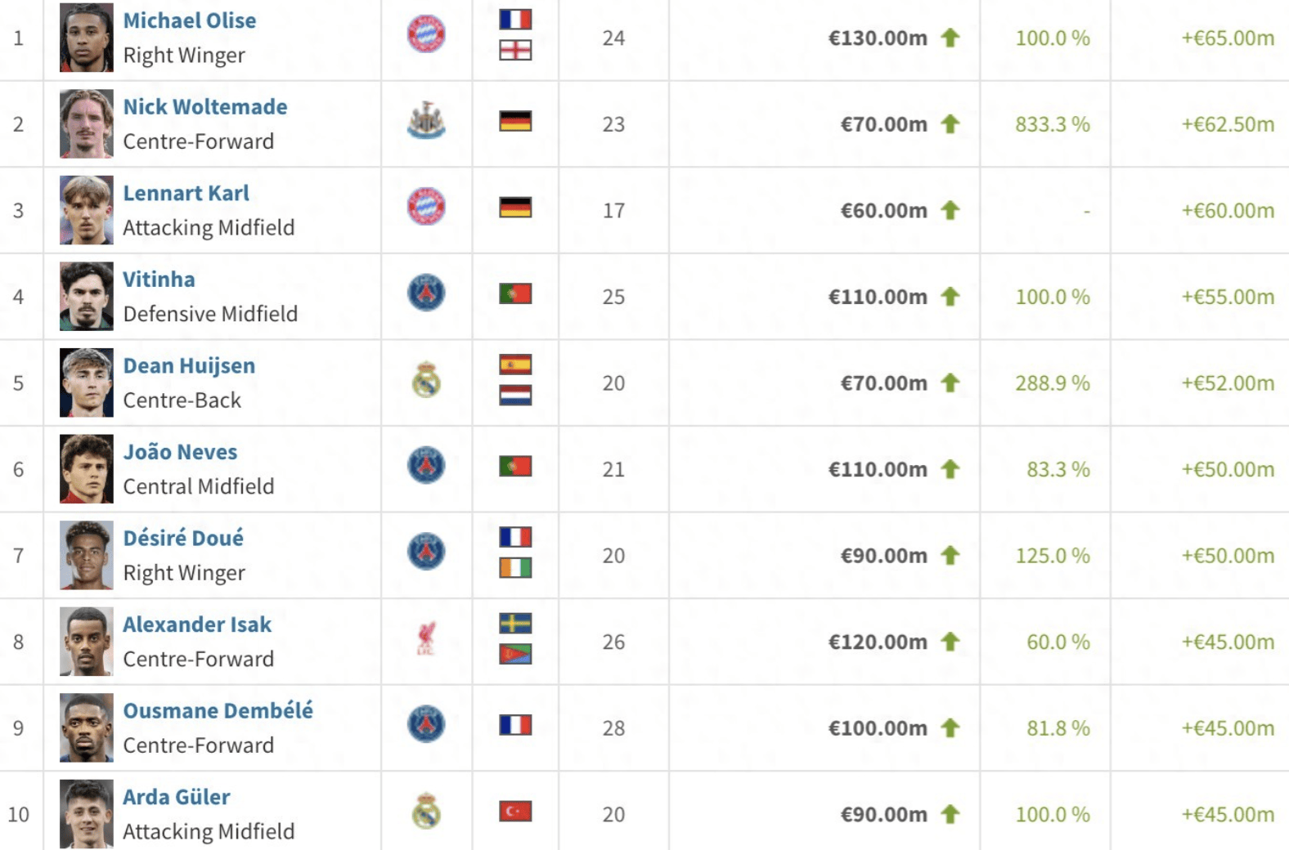The height and width of the screenshot is (850, 1289).
Task: Click Newcastle United crest in Woltemade row
Action: (426, 121)
